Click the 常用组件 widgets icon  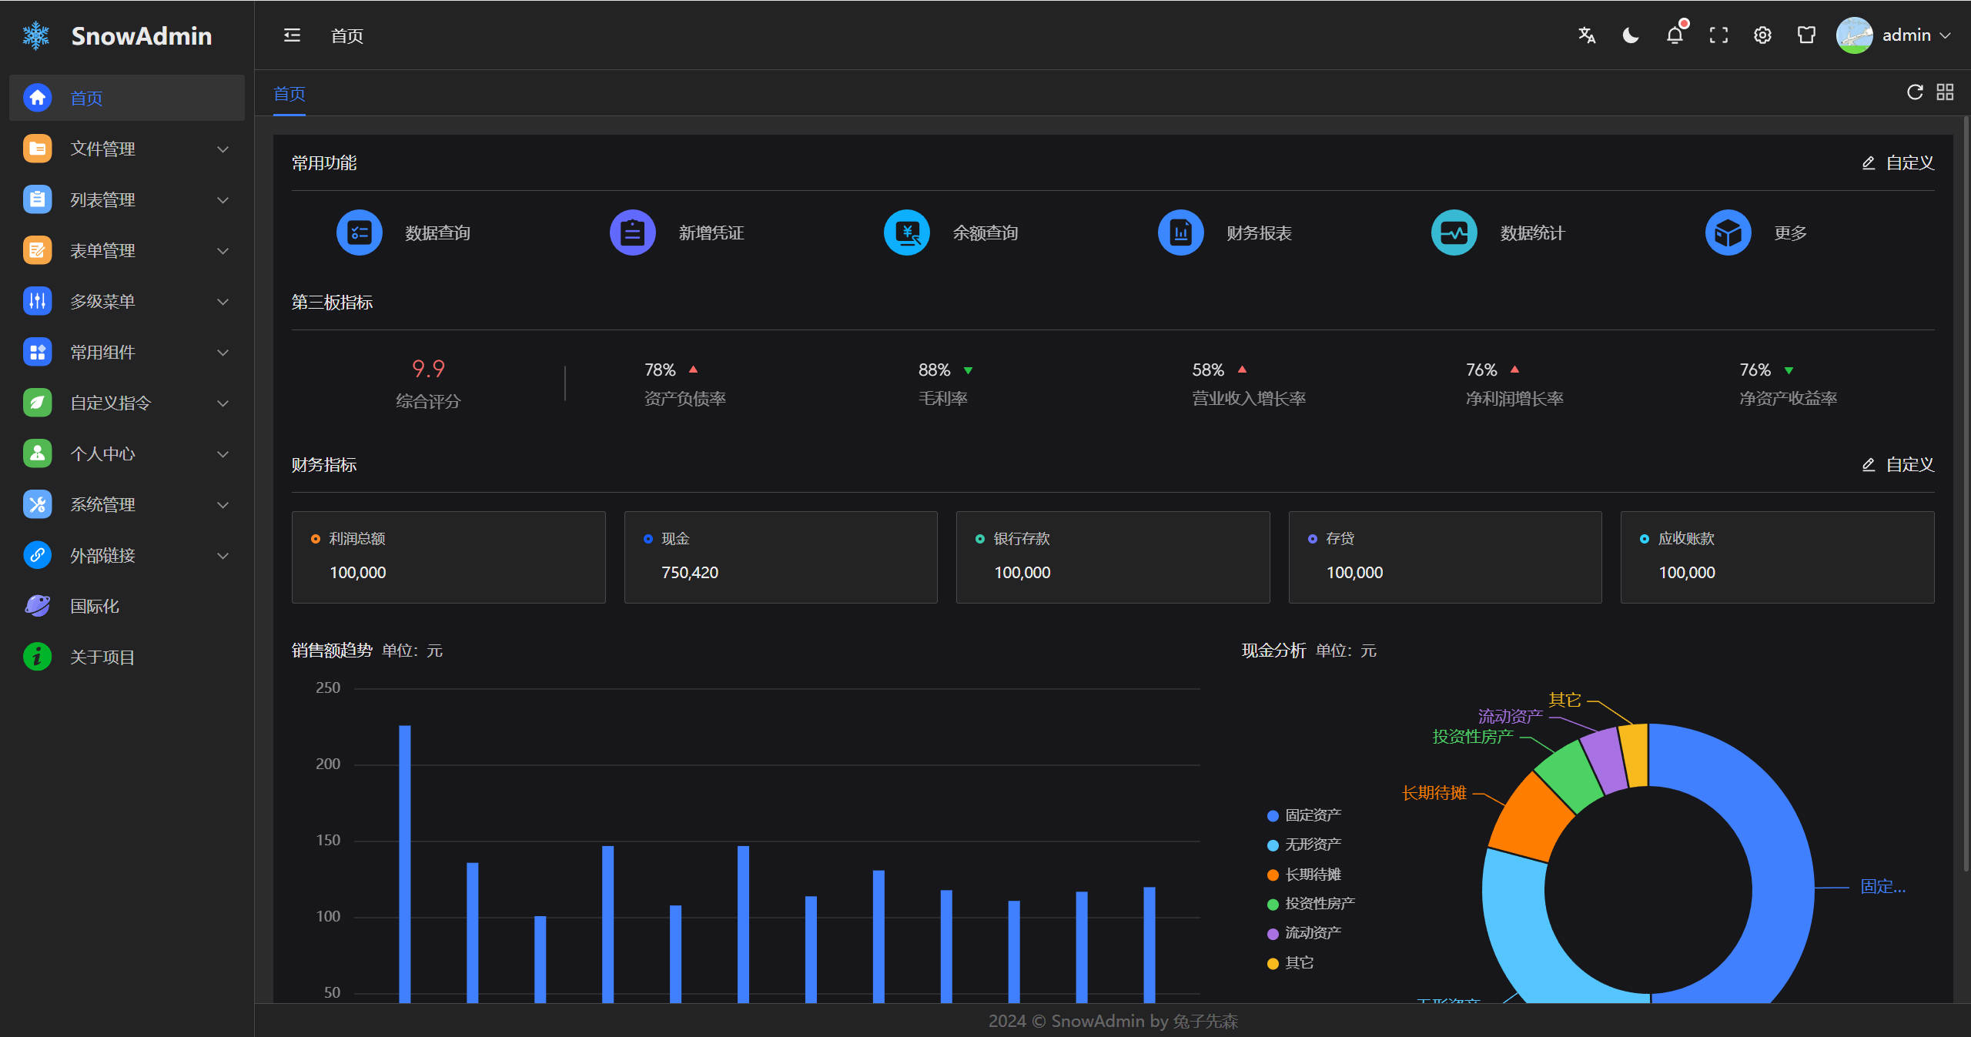point(37,352)
